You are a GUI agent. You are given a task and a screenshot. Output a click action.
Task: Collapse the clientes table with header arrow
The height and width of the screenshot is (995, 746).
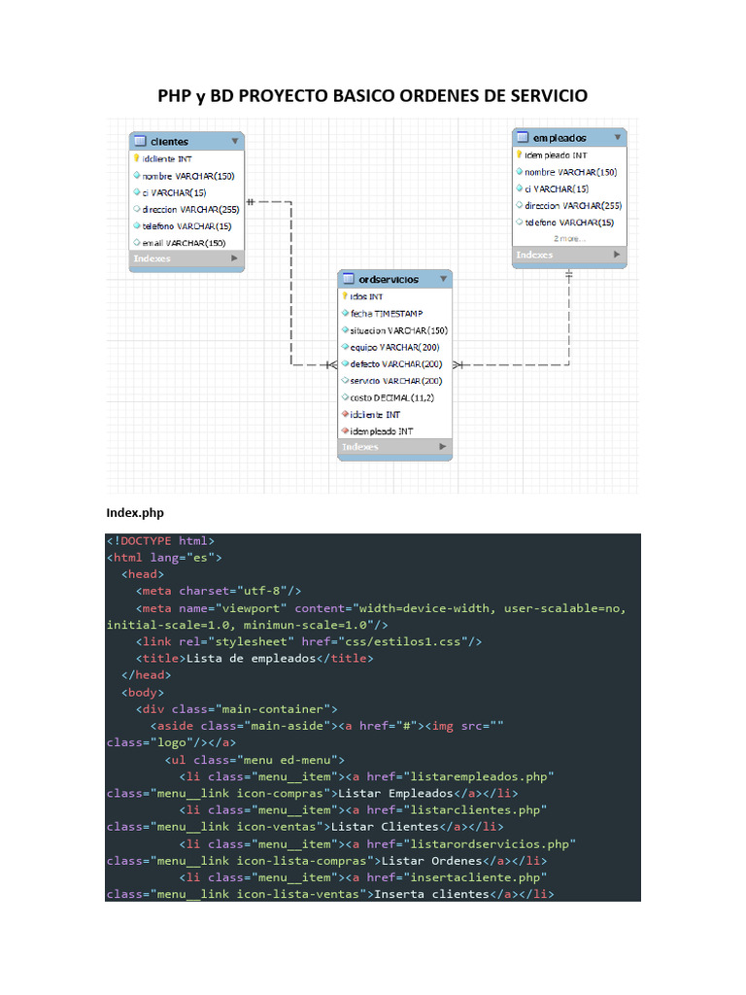[235, 141]
